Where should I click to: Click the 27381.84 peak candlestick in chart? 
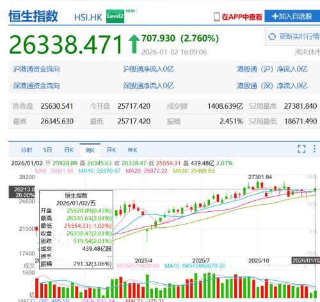258,185
